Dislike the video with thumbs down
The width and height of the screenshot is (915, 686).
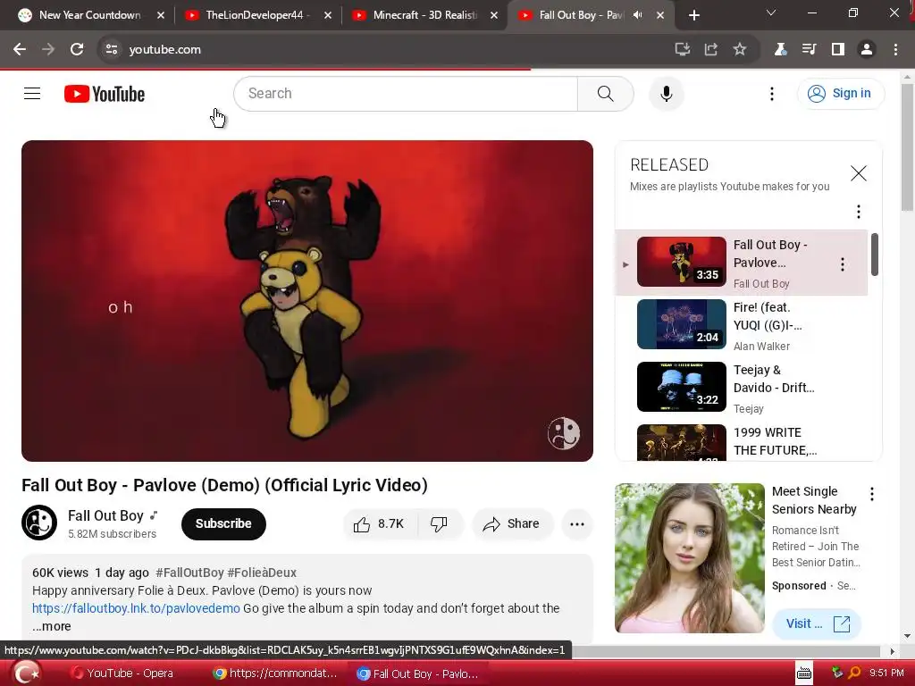point(440,523)
